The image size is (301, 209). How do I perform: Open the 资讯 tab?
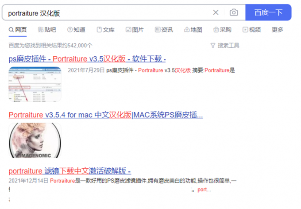164,30
